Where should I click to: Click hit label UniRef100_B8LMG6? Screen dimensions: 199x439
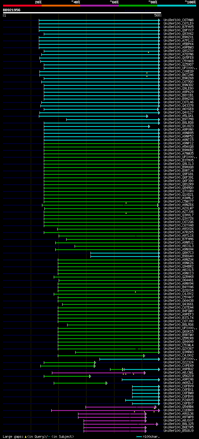click(178, 325)
